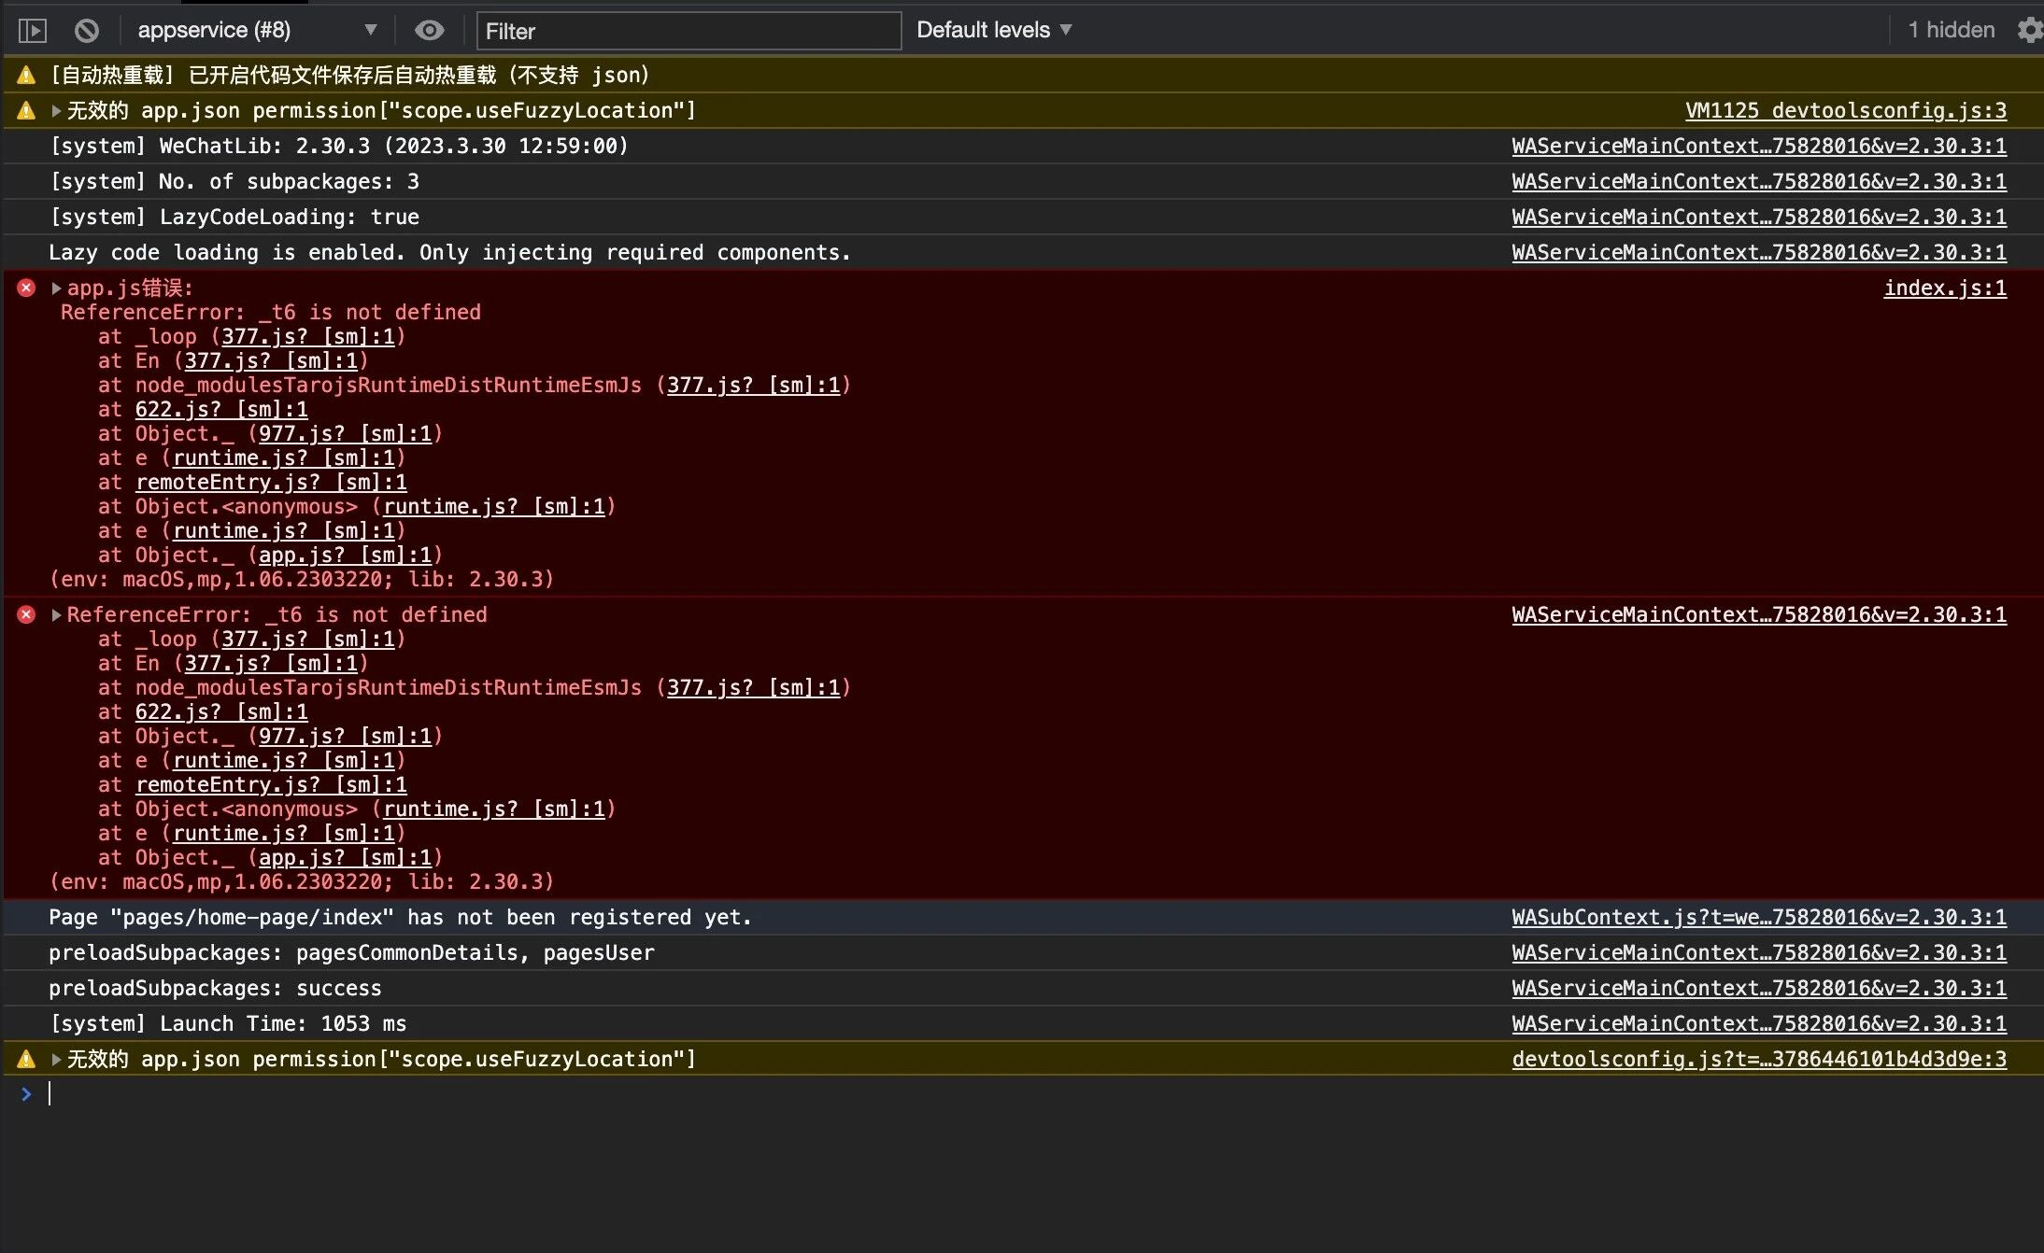Expand first 无效的 app.json permission warning
Screen dimensions: 2044x1253
[x=56, y=111]
